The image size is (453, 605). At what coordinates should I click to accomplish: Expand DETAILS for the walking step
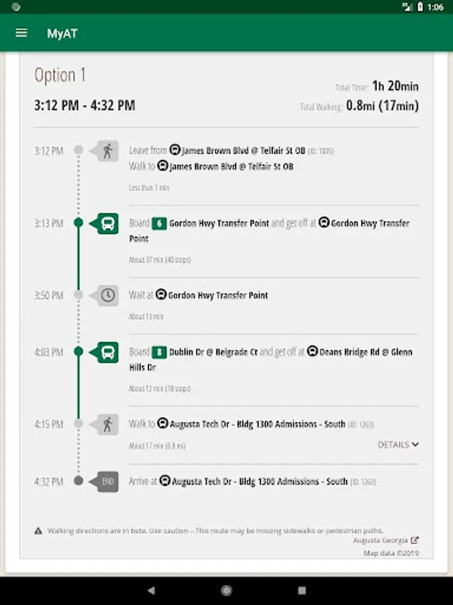coord(398,444)
